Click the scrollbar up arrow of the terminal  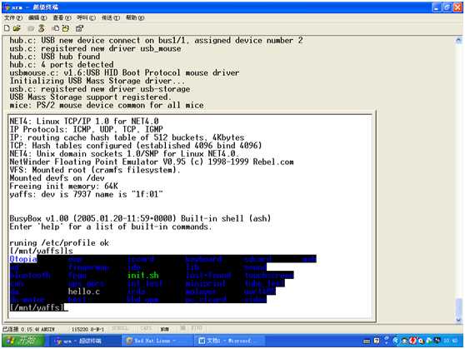[458, 40]
